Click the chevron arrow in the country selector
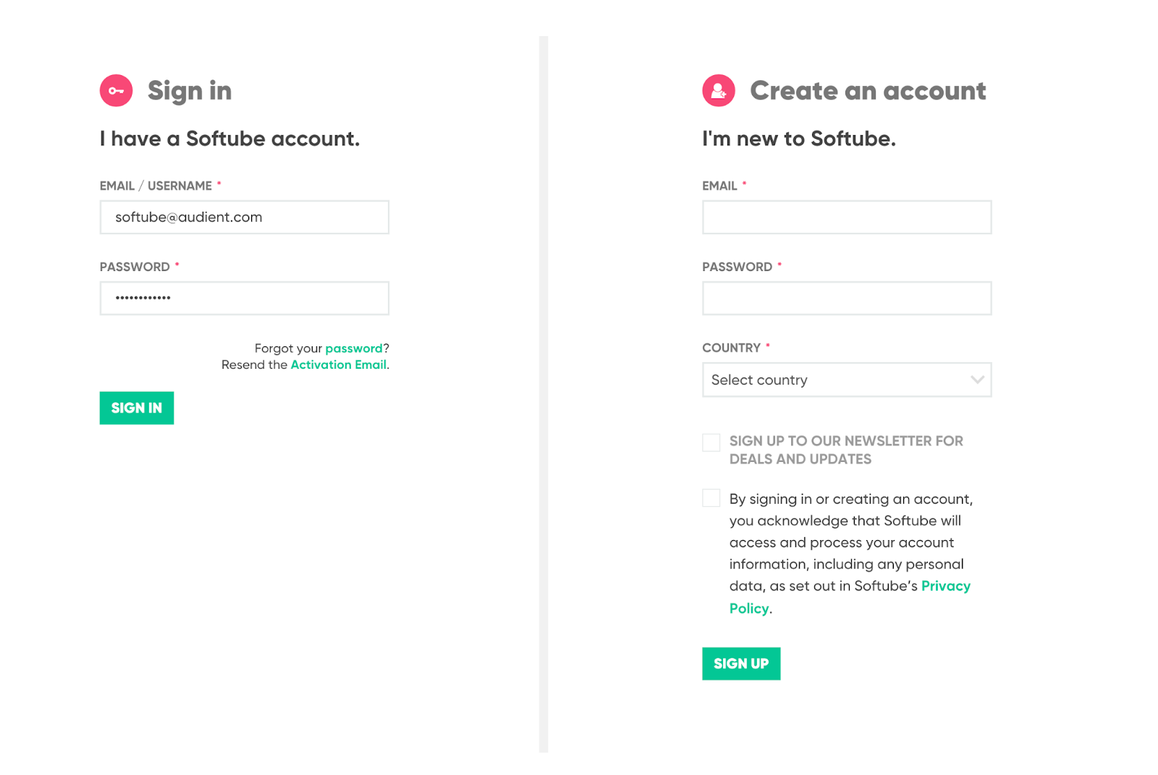This screenshot has height=775, width=1158. click(976, 380)
